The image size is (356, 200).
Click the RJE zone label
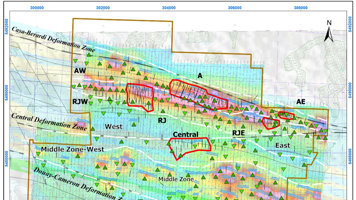(239, 132)
